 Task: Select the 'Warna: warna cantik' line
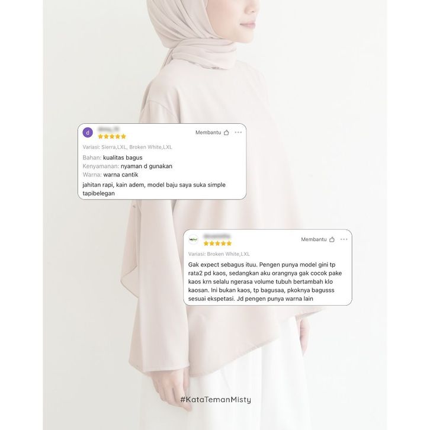(110, 175)
